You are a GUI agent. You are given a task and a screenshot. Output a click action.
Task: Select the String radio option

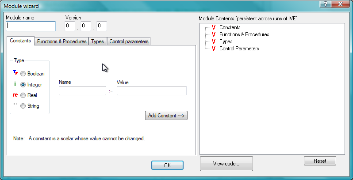(x=23, y=106)
